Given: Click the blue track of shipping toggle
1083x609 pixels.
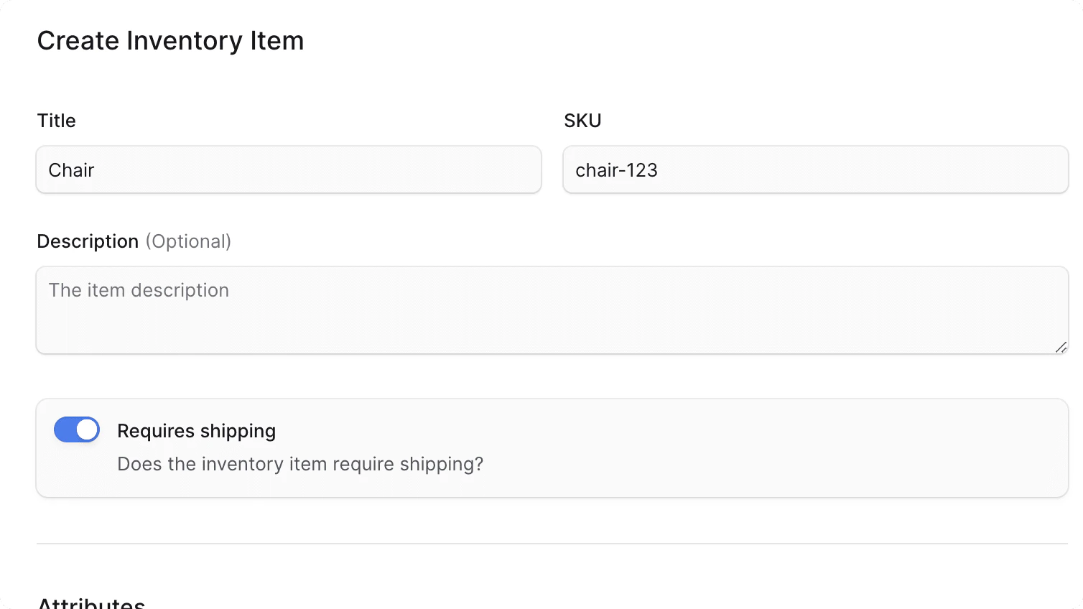Looking at the screenshot, I should point(65,429).
